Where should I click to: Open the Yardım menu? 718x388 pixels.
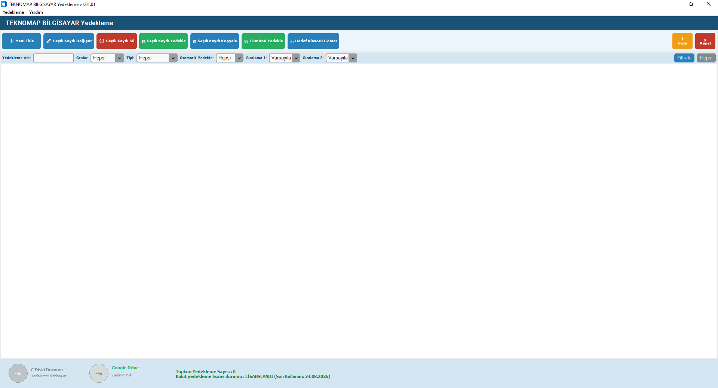36,12
